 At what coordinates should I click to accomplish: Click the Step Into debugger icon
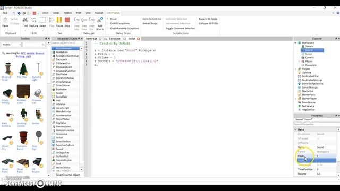coord(76,20)
